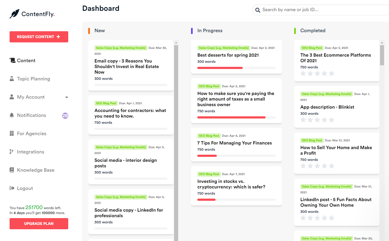Click progress bar on 7 Tips card

coord(236,156)
